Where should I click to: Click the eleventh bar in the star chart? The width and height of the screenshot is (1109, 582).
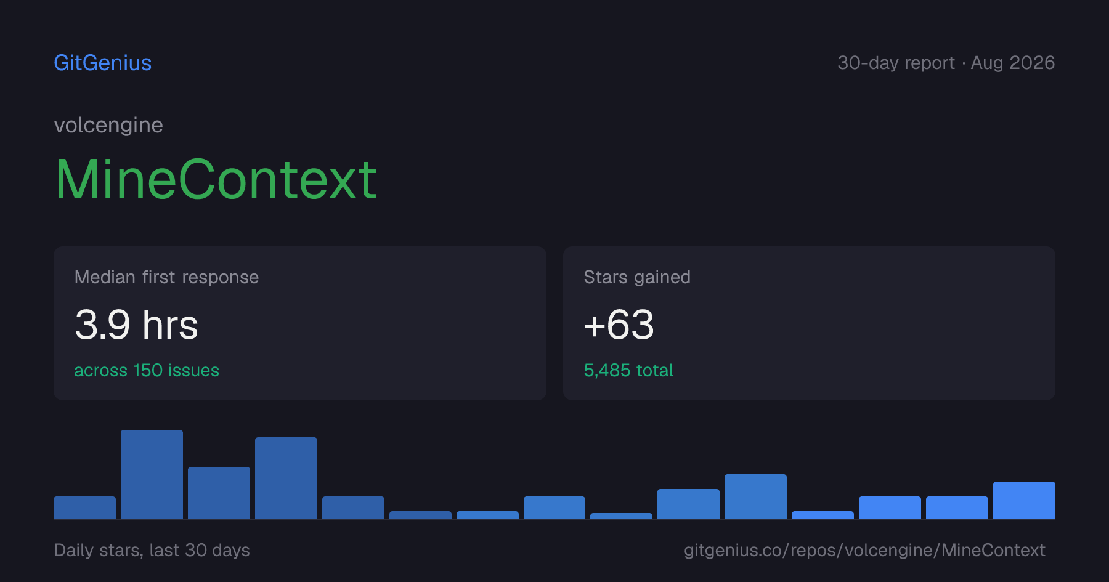(x=755, y=496)
